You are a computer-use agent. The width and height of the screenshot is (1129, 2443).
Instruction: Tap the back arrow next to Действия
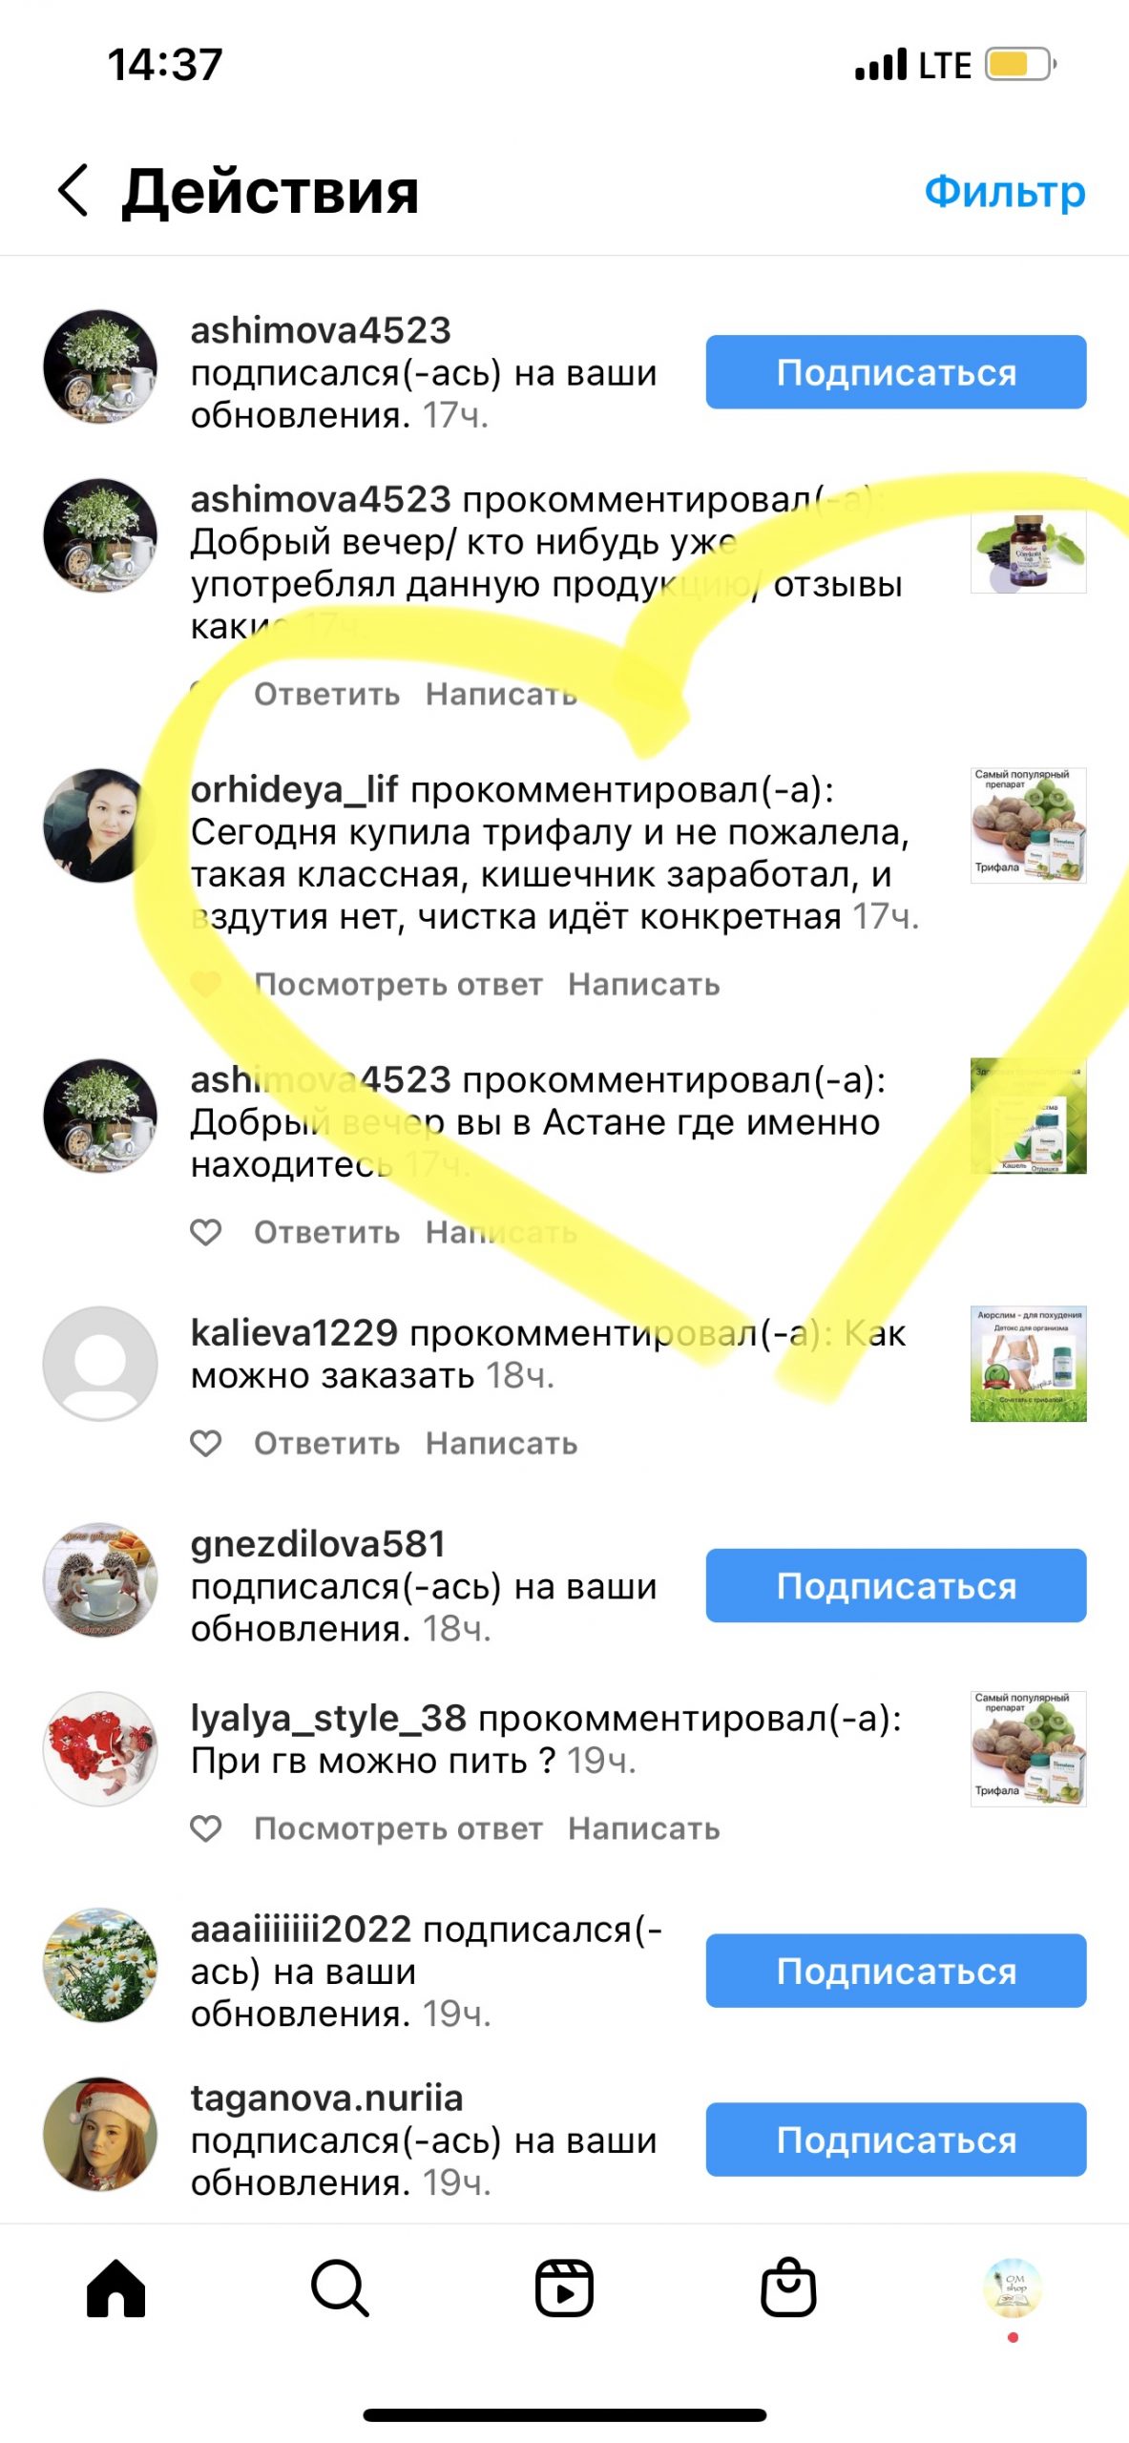[73, 190]
